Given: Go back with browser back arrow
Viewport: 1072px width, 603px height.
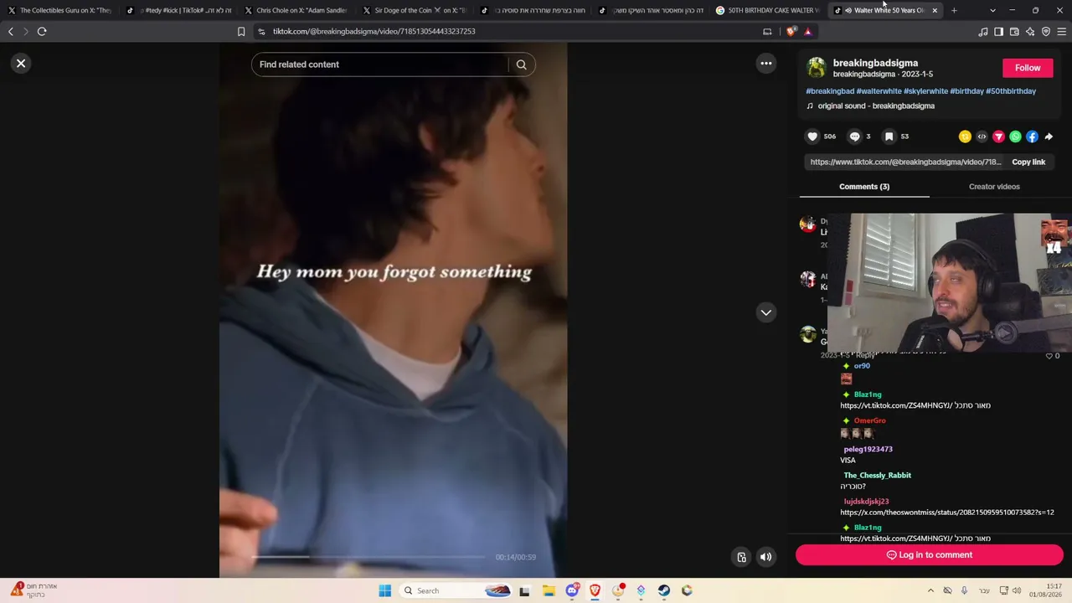Looking at the screenshot, I should (x=10, y=32).
